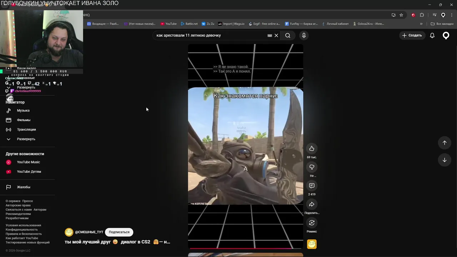Open Конфиденциальность footer link
Screen dimensions: 457x257
coord(21,230)
